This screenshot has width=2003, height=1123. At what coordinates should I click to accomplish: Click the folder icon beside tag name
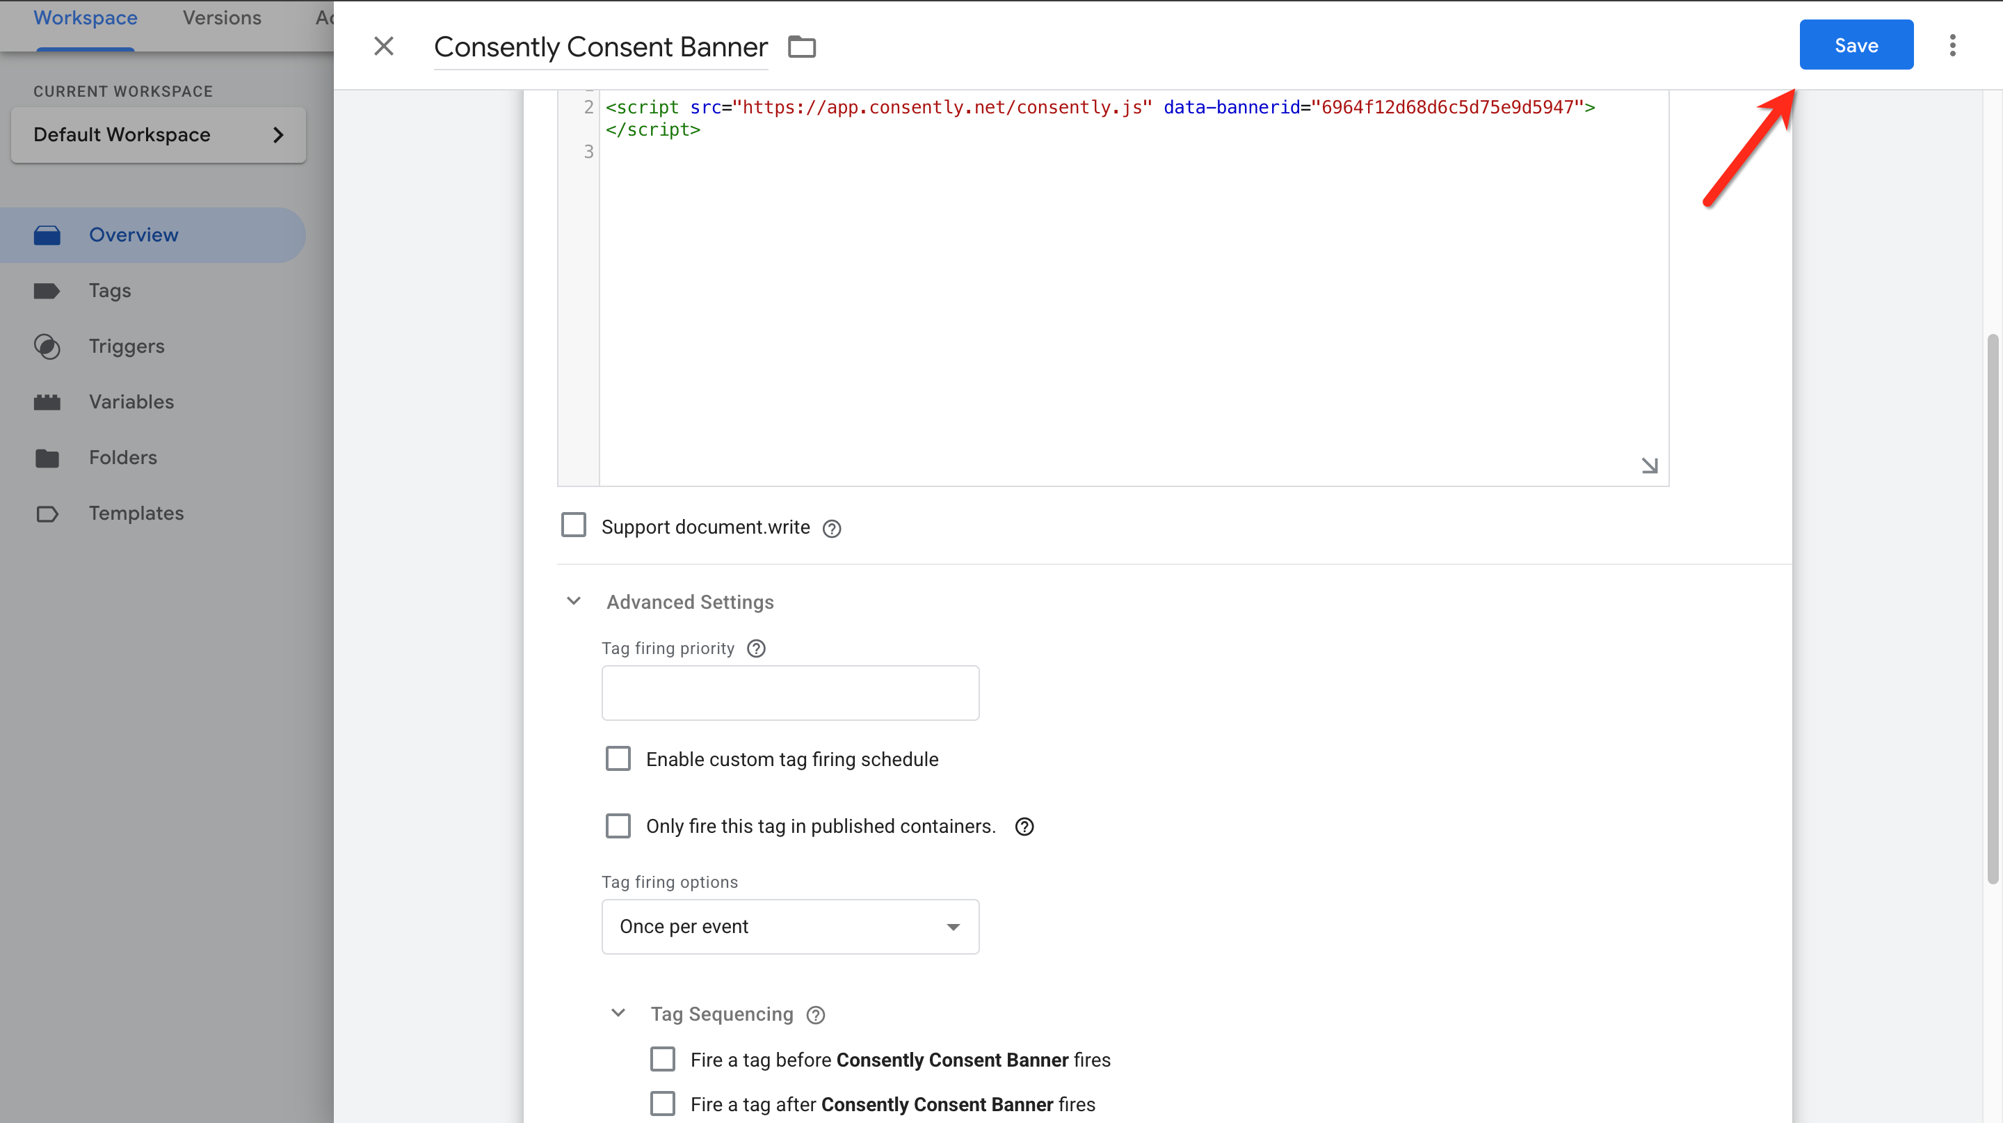tap(802, 47)
